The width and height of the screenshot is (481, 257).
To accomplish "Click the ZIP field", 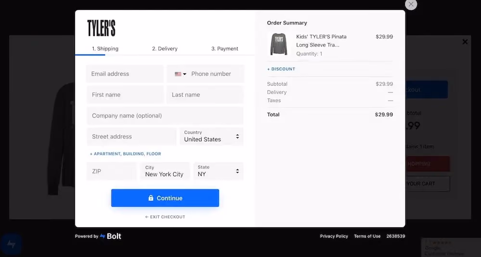I will 112,171.
